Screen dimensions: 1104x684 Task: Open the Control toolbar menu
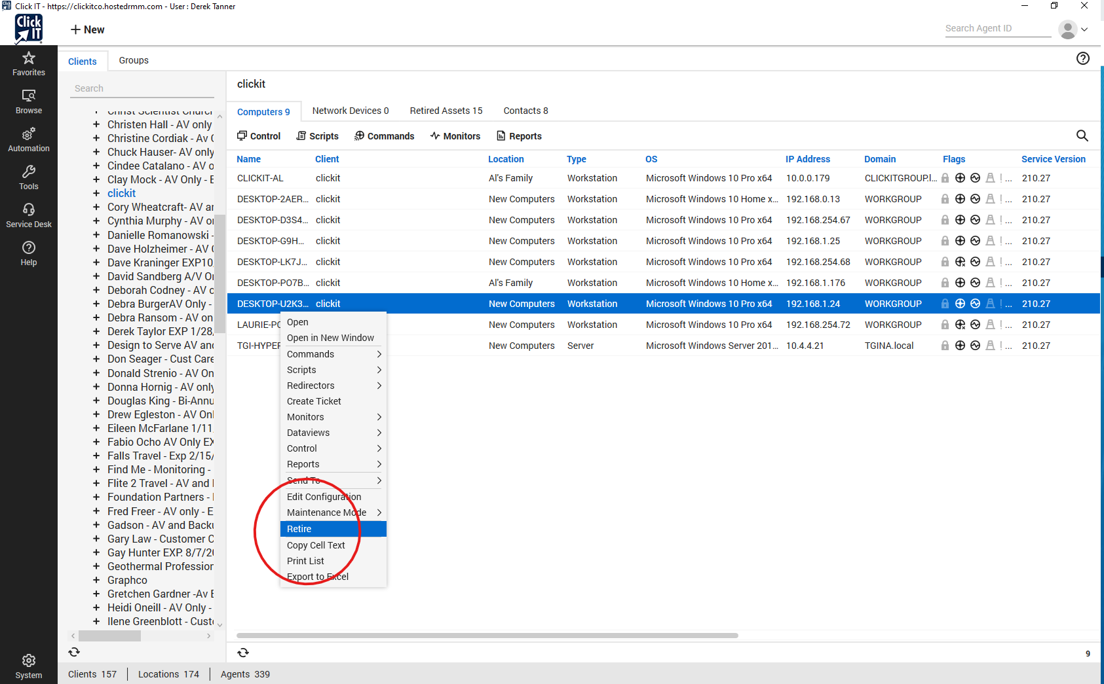point(259,136)
